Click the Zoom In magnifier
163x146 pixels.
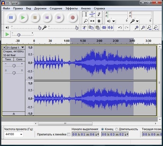[x=137, y=28]
